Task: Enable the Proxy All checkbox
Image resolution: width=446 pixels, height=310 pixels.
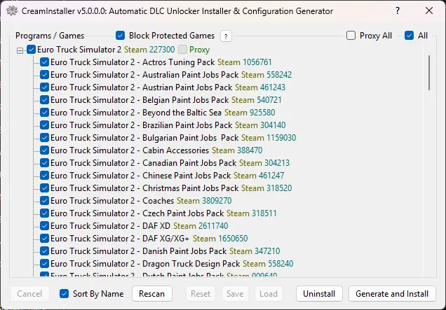Action: click(x=351, y=36)
